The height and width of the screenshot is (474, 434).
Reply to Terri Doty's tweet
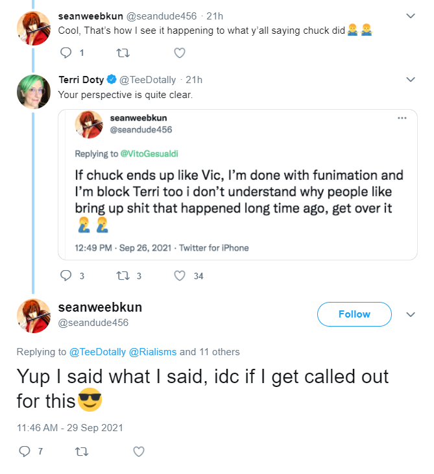click(x=66, y=275)
